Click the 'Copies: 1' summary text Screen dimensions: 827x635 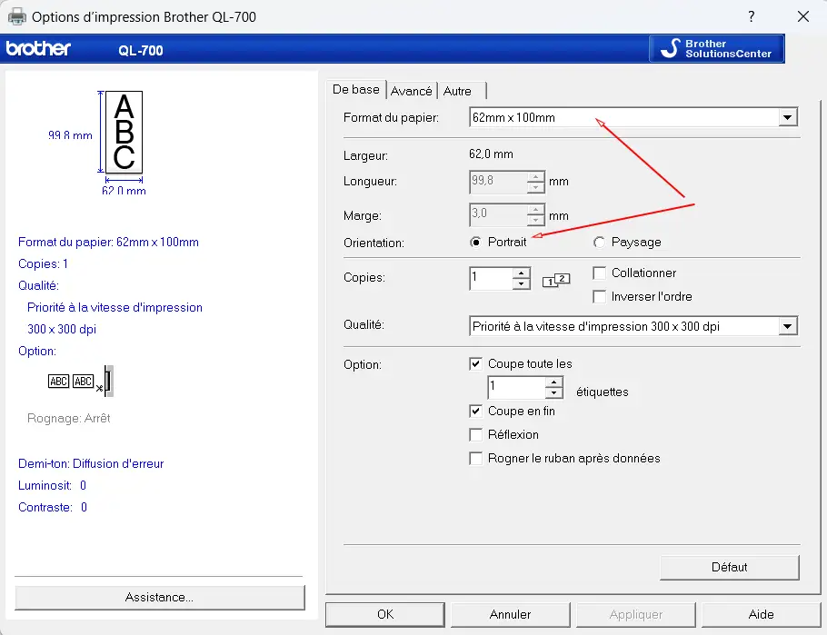pyautogui.click(x=43, y=263)
